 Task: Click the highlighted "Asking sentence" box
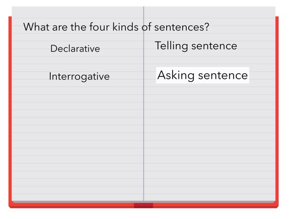202,75
